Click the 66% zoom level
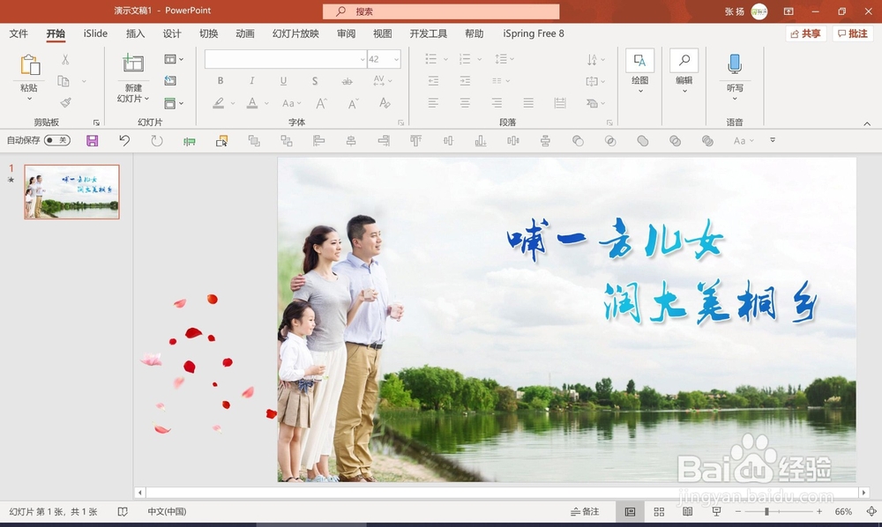This screenshot has height=527, width=882. click(x=843, y=512)
